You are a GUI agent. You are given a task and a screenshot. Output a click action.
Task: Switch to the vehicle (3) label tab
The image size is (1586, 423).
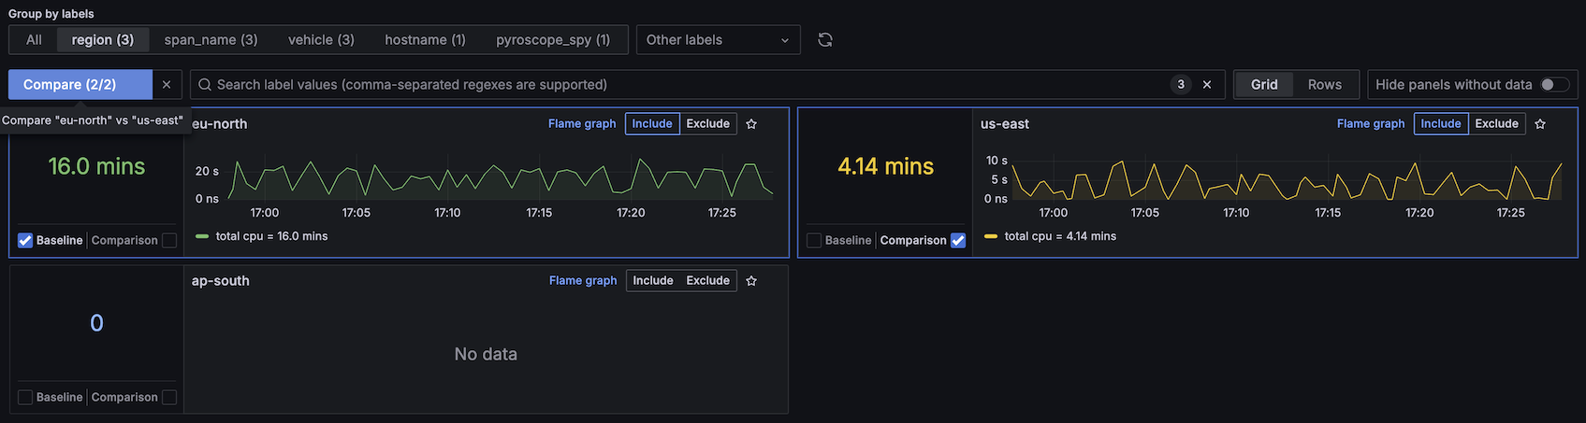point(321,39)
